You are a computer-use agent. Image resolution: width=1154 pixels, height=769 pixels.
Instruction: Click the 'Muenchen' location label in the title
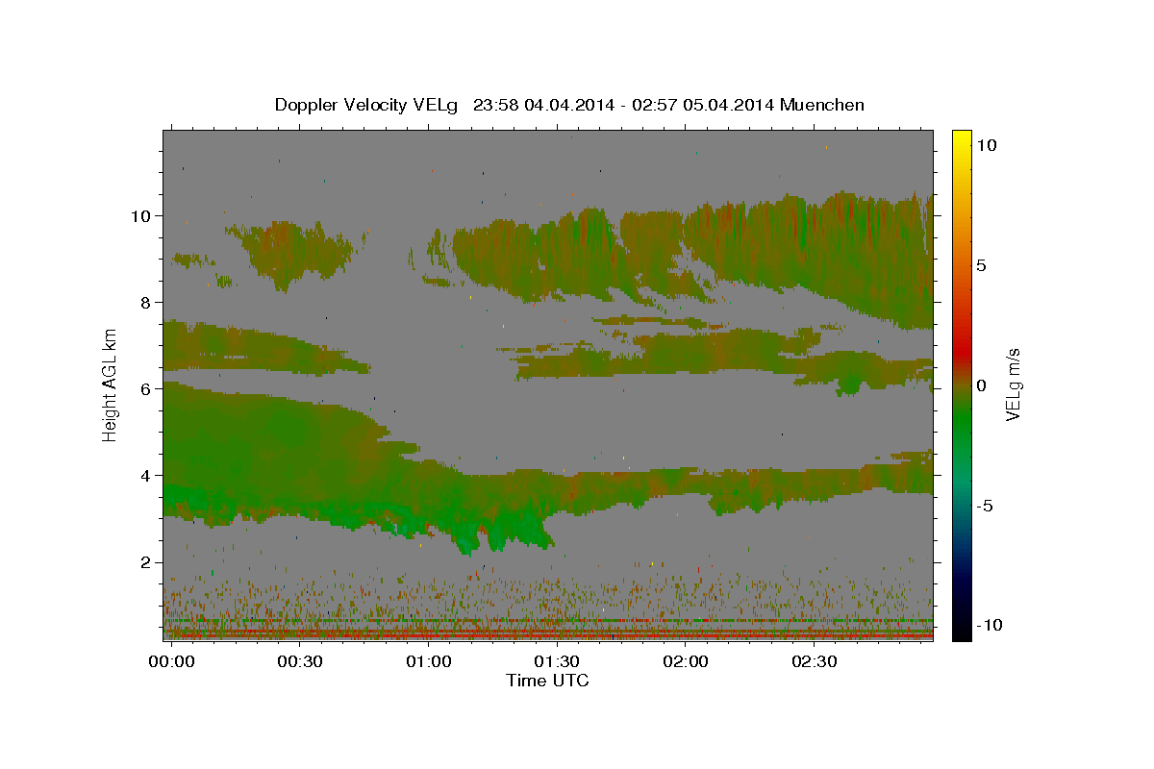(823, 105)
